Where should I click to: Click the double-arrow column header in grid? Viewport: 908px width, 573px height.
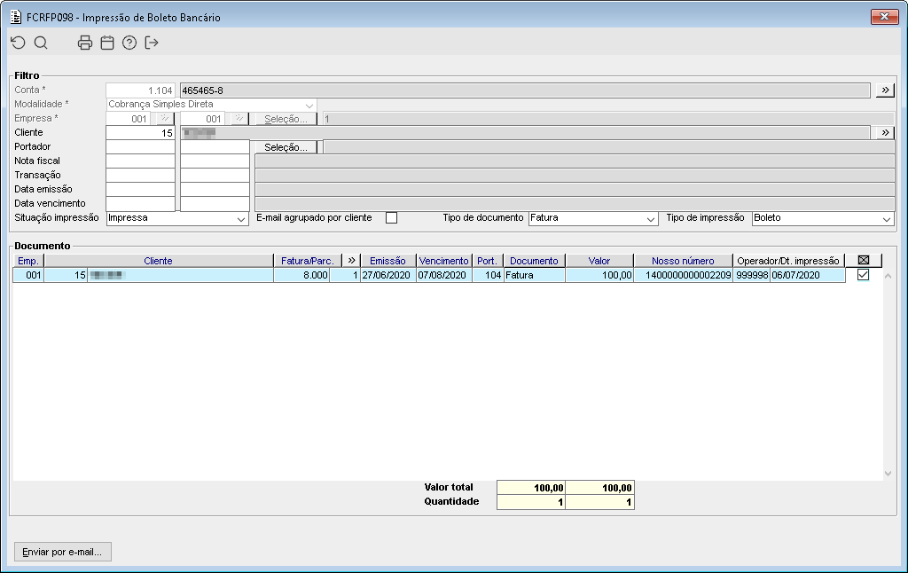[351, 261]
